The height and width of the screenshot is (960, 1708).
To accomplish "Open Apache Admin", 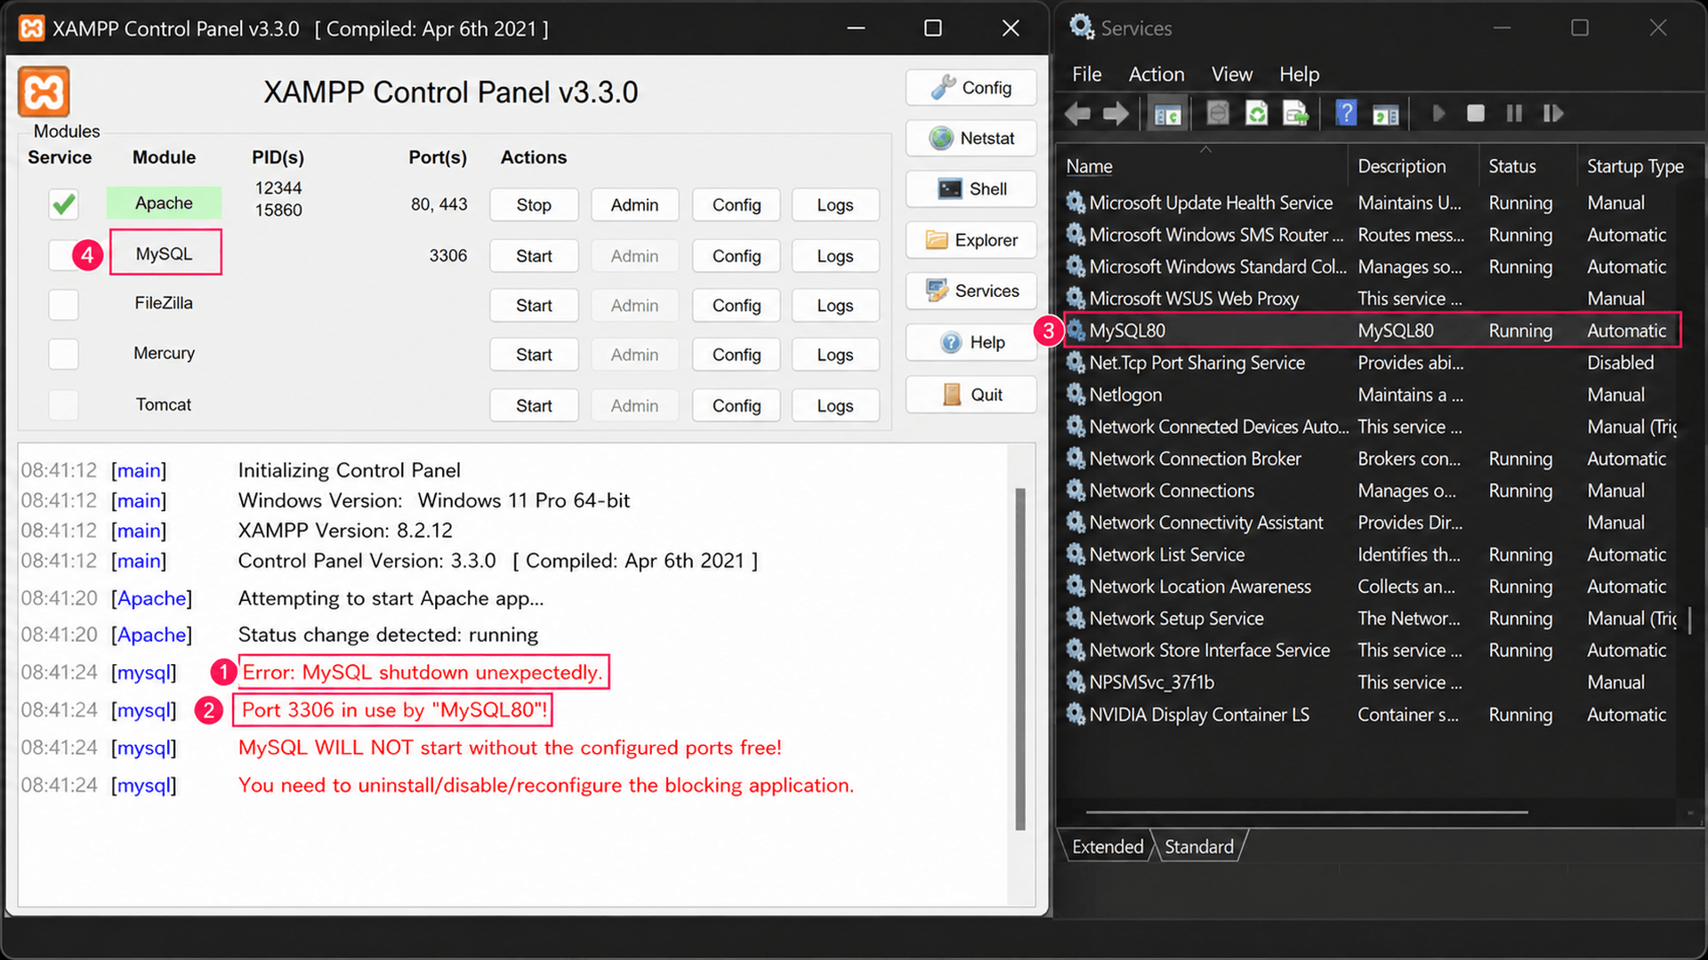I will (x=634, y=204).
